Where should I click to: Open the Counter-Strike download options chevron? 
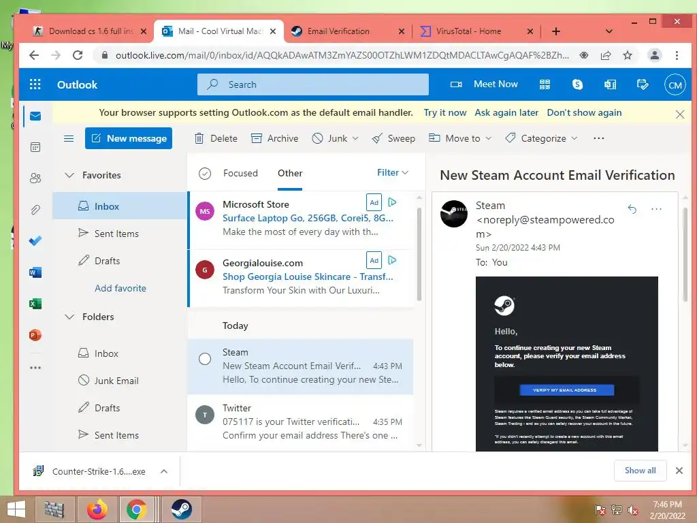(164, 471)
